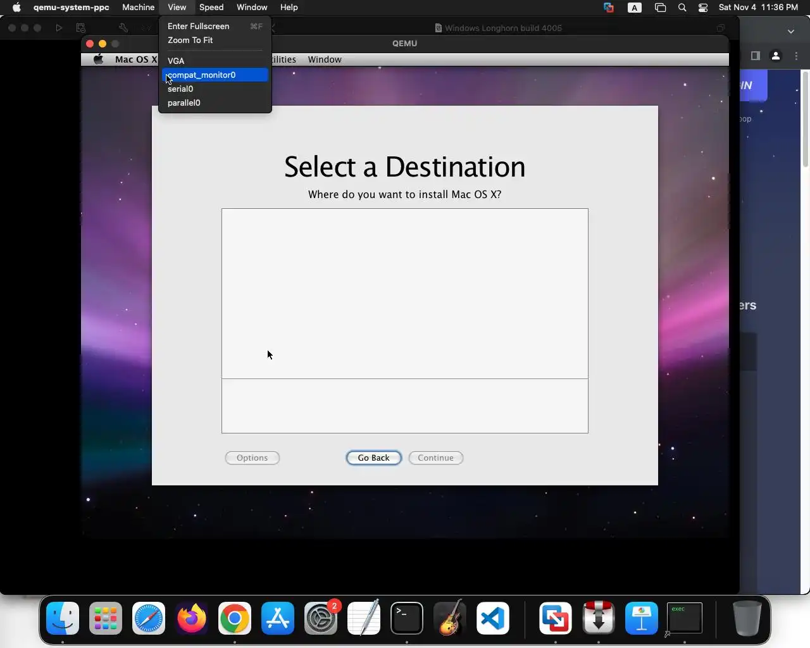Image resolution: width=810 pixels, height=648 pixels.
Task: Click the disabled Continue button
Action: pos(436,458)
